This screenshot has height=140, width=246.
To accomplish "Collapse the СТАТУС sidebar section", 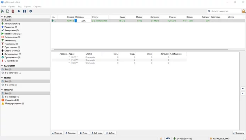I will (2, 16).
